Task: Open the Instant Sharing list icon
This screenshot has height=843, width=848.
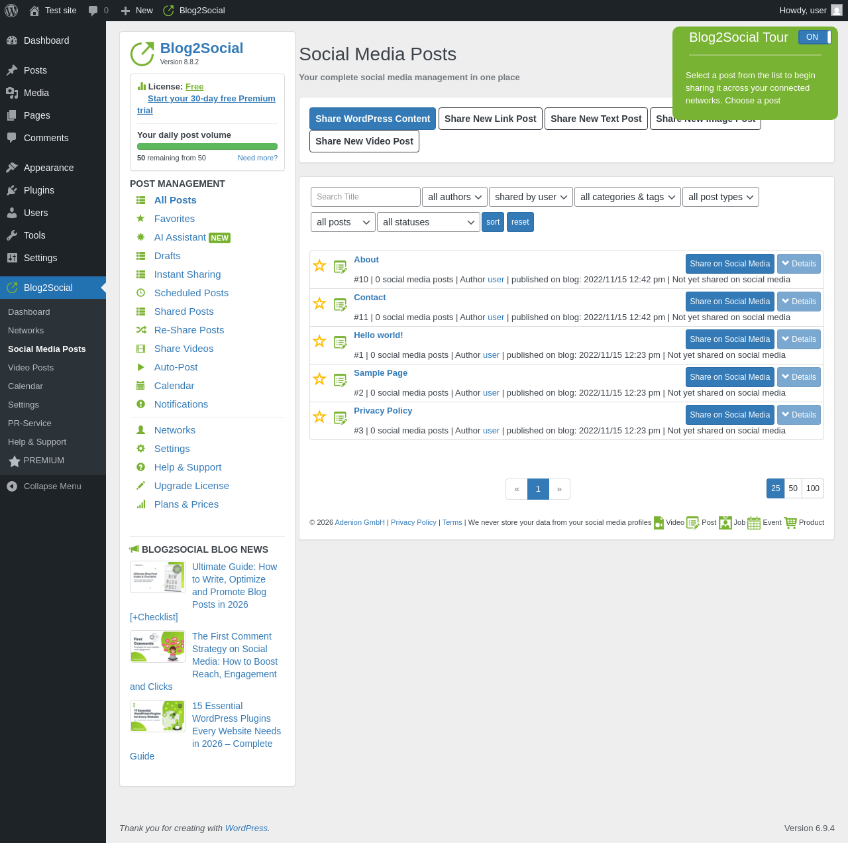Action: pos(140,274)
